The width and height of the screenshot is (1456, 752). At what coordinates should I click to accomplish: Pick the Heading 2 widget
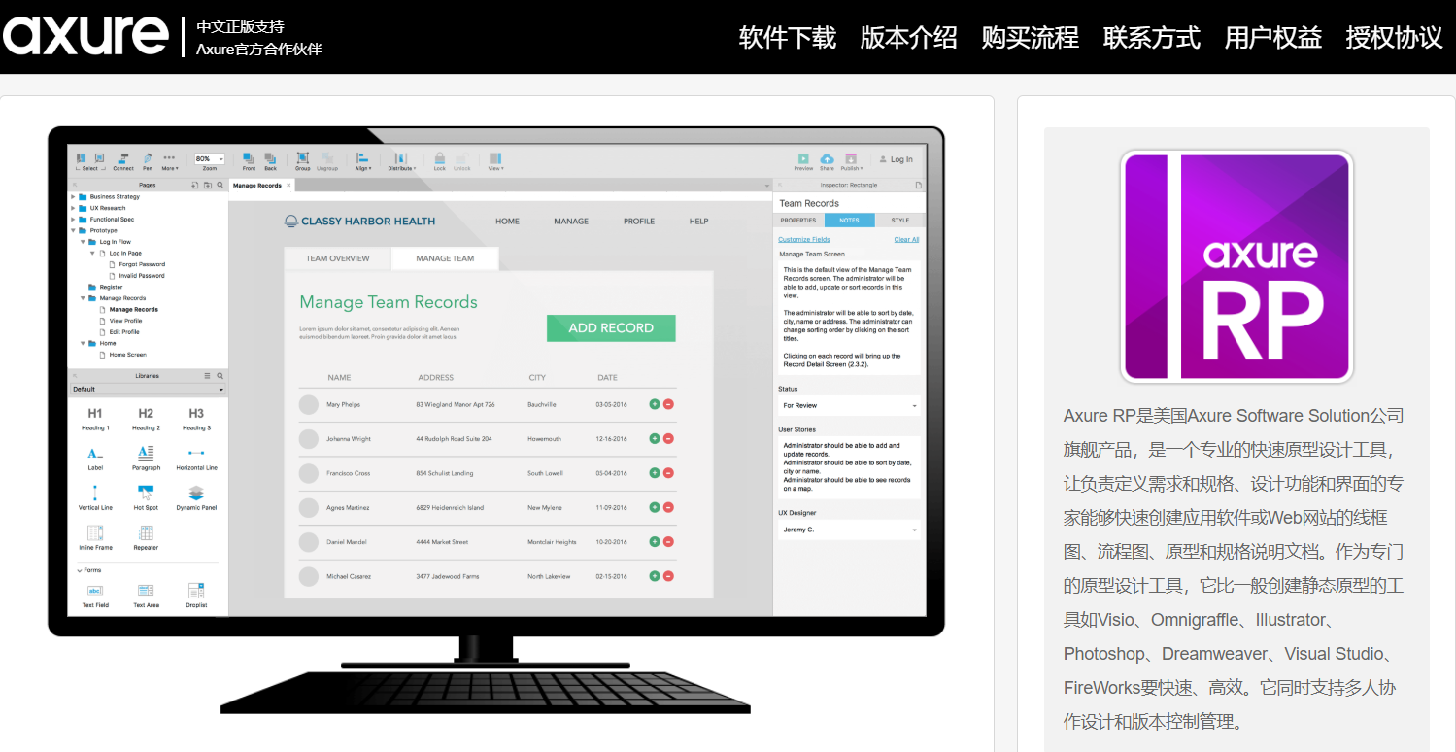(x=146, y=419)
